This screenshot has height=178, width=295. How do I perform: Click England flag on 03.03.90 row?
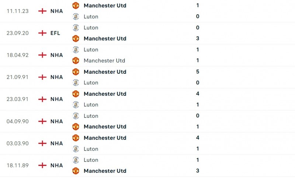(x=42, y=143)
